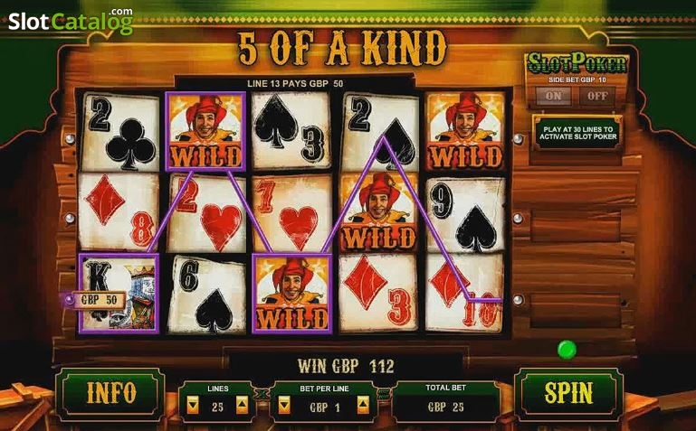
Task: Select the top-right Wild joker symbol
Action: tap(465, 131)
